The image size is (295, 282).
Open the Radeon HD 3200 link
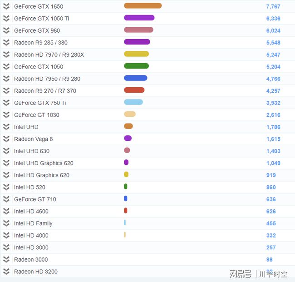click(x=36, y=272)
